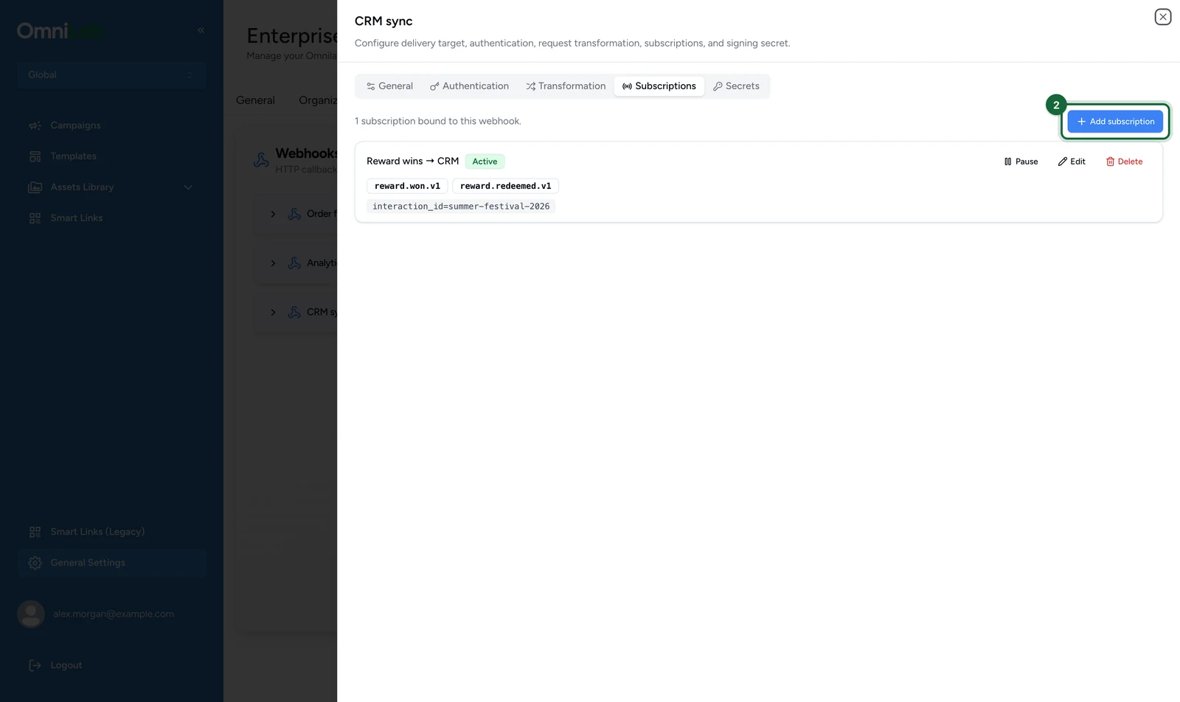The height and width of the screenshot is (702, 1180).
Task: Click the Webhooks section icon
Action: click(x=261, y=160)
